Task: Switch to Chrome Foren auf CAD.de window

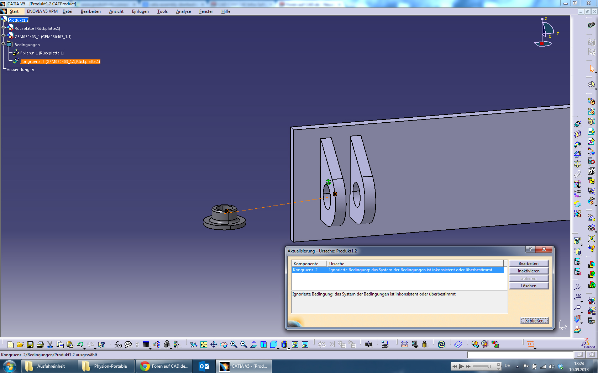Action: 164,366
